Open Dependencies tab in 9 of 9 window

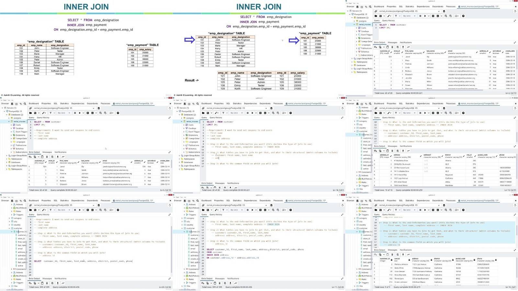423,201
